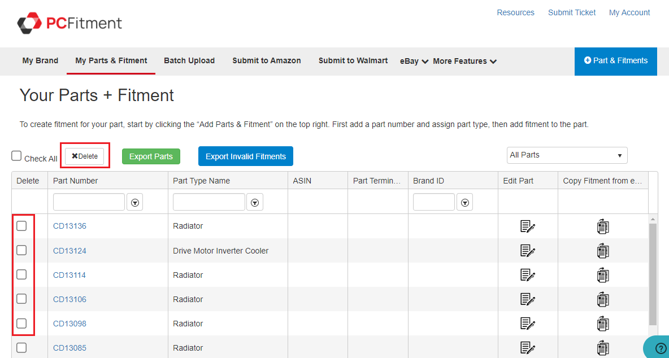Click copy fitment icon for CD13114
This screenshot has height=358, width=669.
tap(603, 275)
